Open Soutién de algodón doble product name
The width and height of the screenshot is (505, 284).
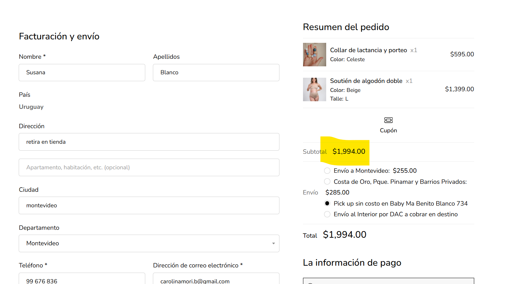tap(366, 81)
